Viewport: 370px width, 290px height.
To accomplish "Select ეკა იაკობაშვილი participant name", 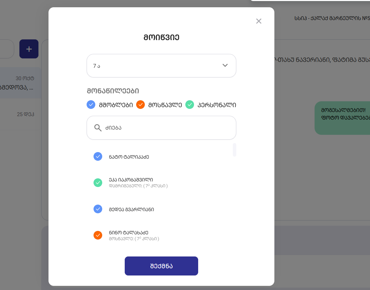I will click(x=131, y=180).
